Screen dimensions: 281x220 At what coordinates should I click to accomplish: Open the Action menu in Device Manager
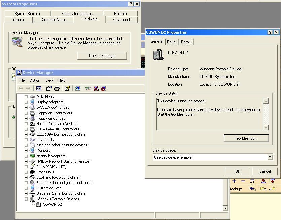pyautogui.click(x=35, y=80)
